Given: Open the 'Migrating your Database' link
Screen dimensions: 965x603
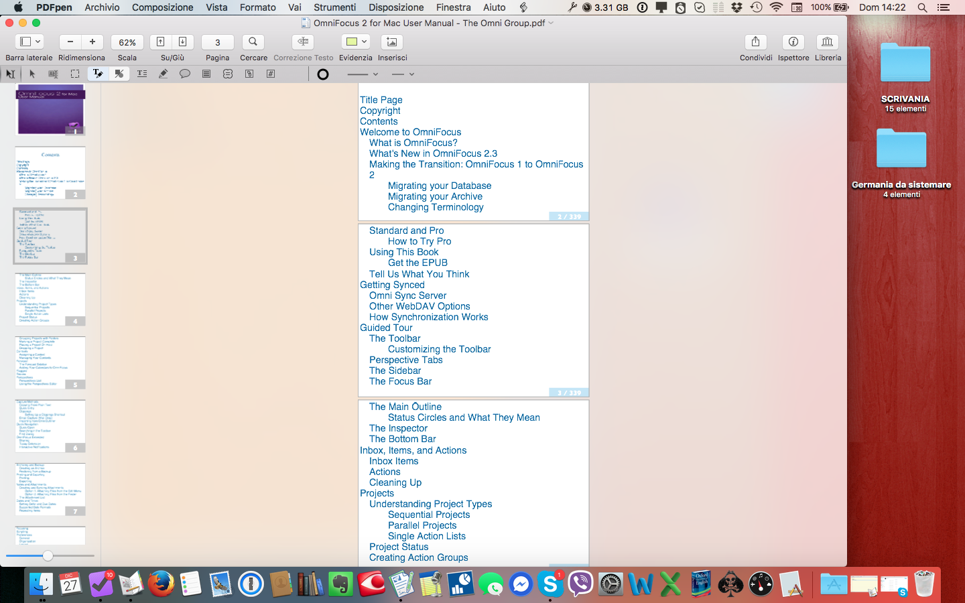Looking at the screenshot, I should tap(440, 186).
